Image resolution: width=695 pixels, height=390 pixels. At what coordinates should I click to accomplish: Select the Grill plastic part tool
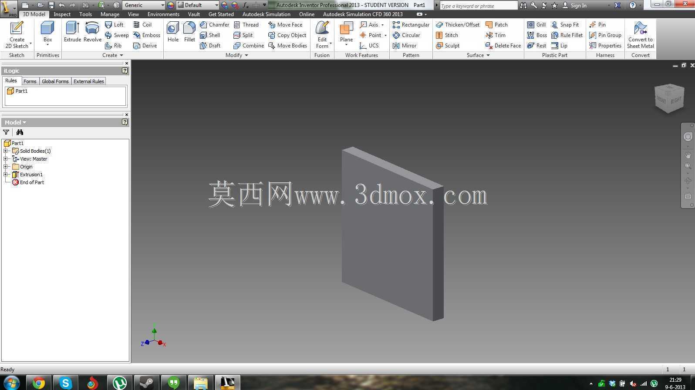536,25
